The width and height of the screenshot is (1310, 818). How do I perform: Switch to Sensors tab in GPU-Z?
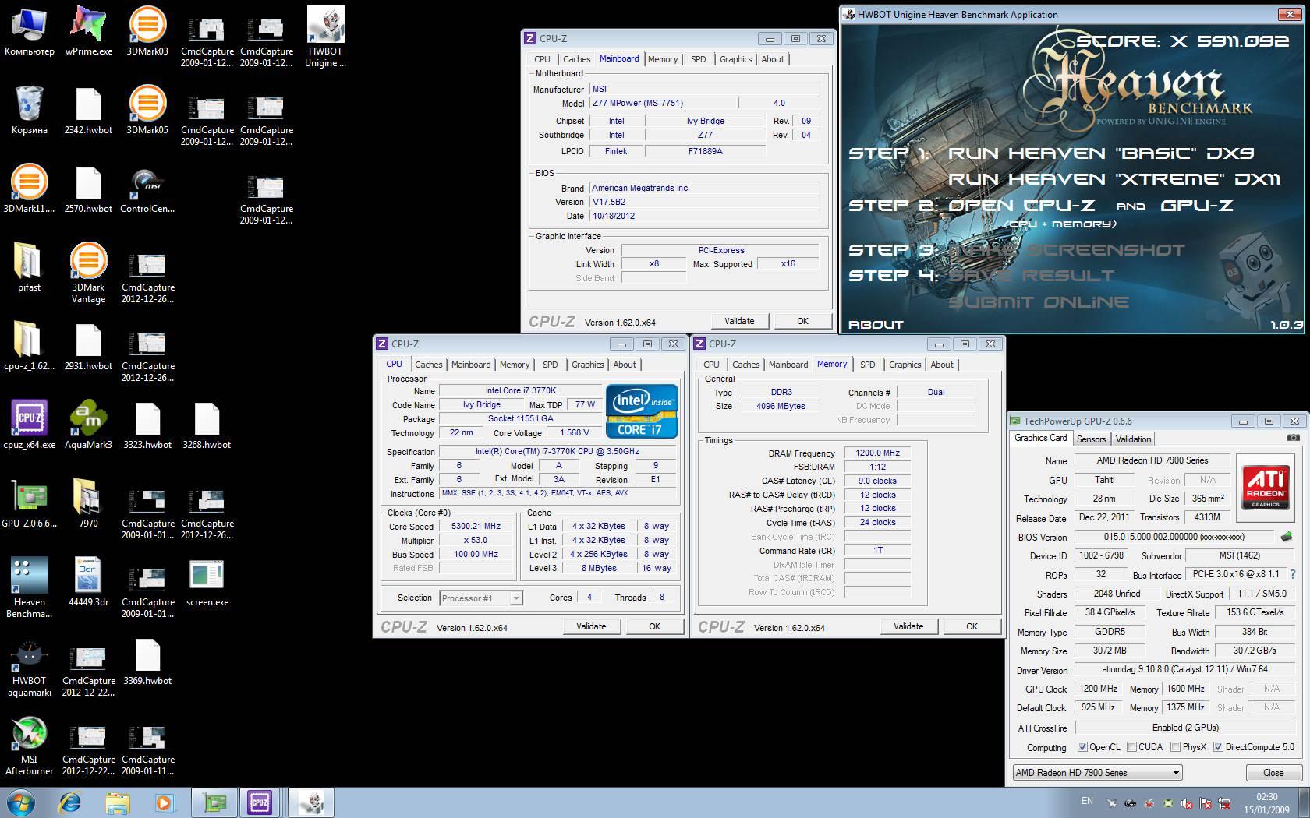(x=1091, y=439)
